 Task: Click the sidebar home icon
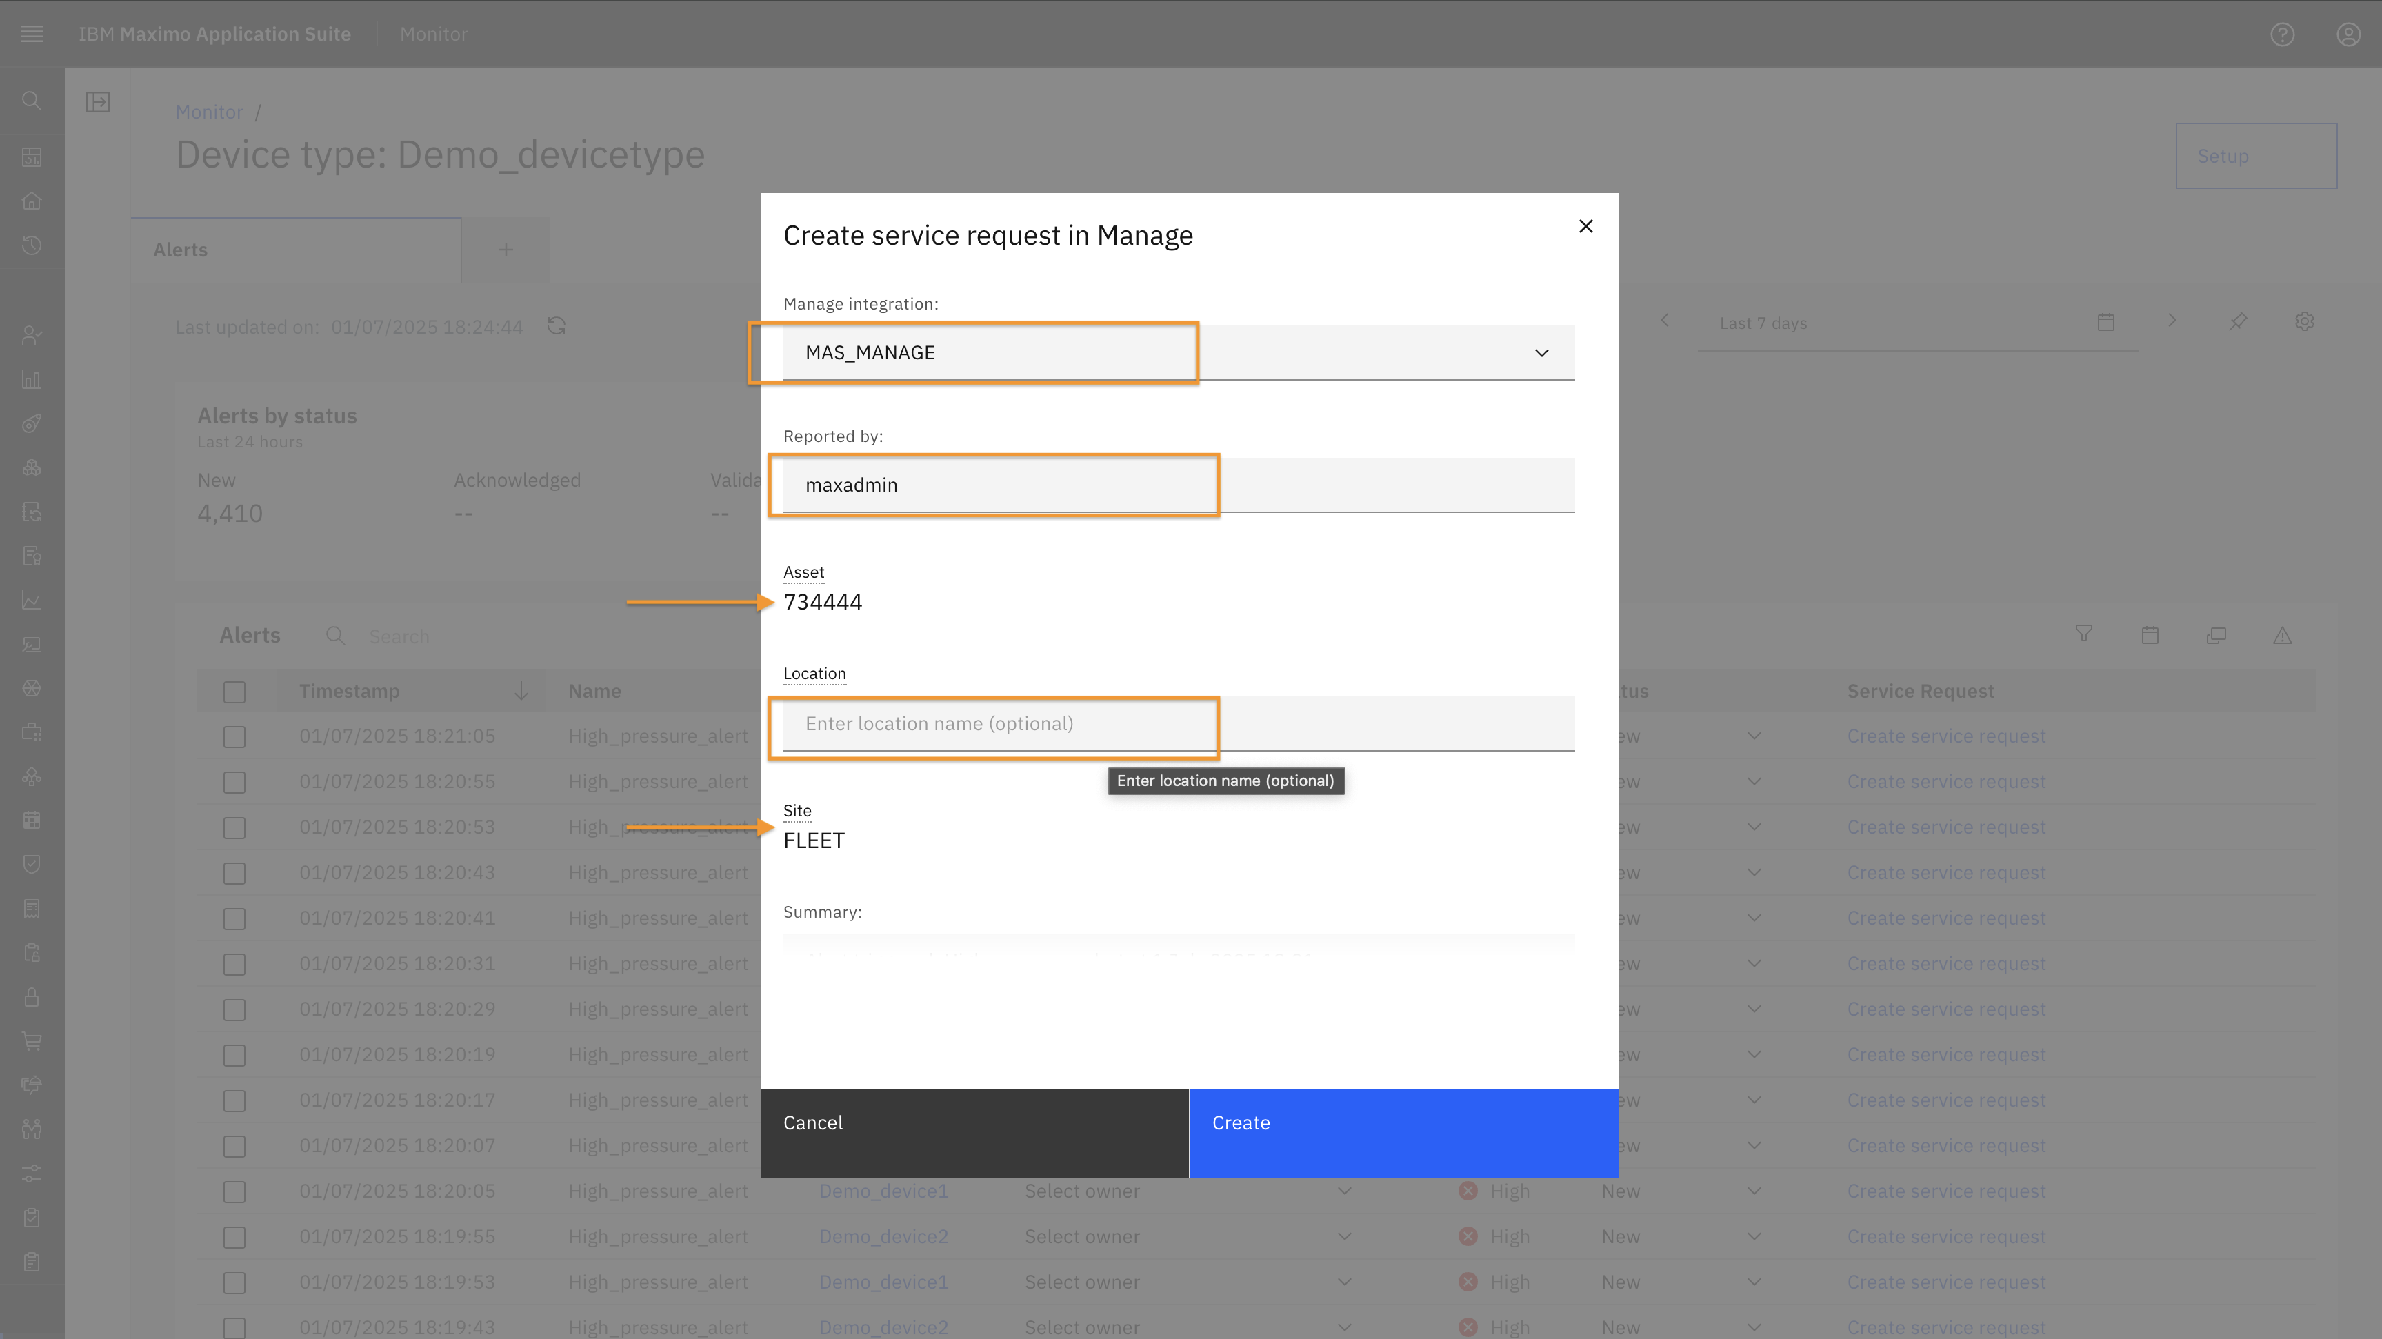point(32,201)
